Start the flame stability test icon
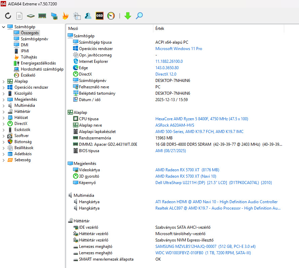Screen dimensions: 299x268 [65, 16]
